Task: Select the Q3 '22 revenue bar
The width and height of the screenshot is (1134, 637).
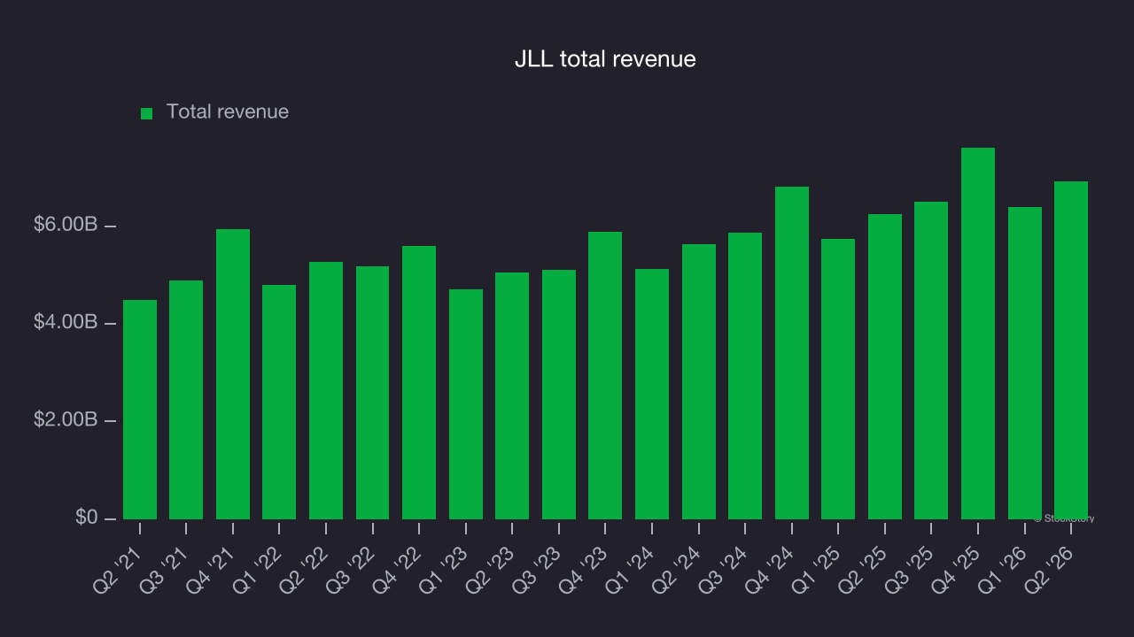Action: coord(372,393)
